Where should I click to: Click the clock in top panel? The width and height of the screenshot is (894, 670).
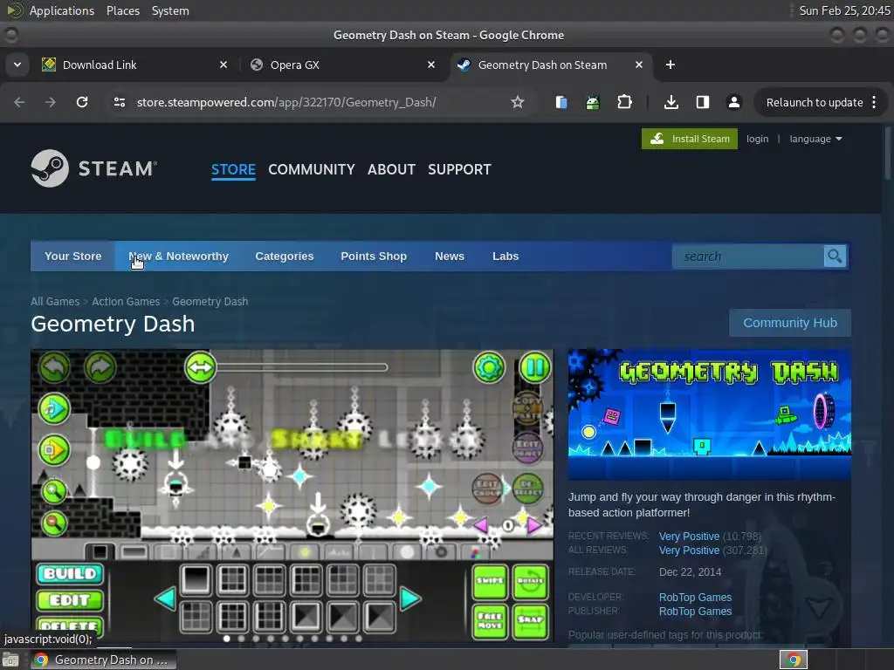tap(844, 10)
